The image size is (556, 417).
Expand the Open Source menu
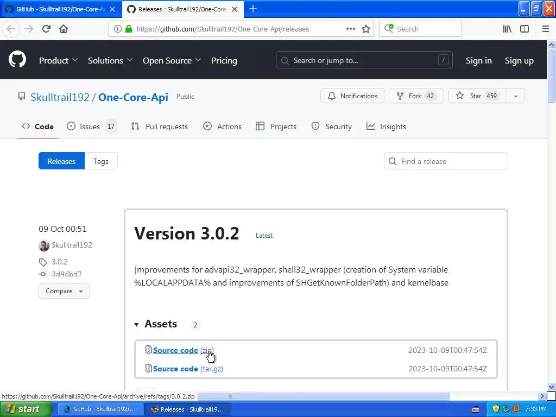tap(172, 61)
